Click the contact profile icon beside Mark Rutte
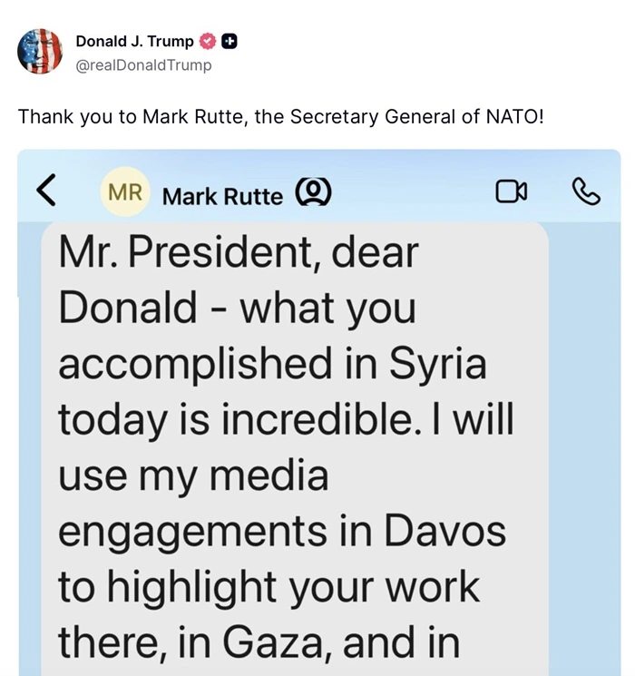This screenshot has height=676, width=635. point(314,192)
